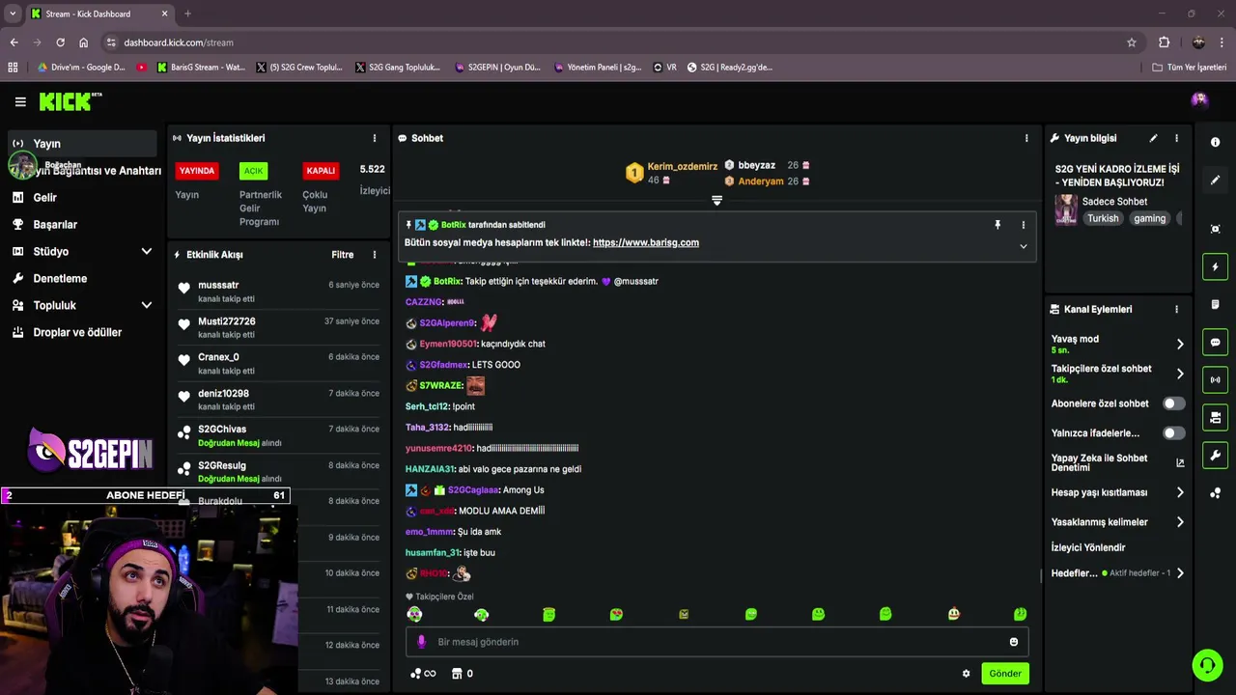
Task: Open Hesap yaşı kısıtlaması arrow
Action: [1180, 492]
